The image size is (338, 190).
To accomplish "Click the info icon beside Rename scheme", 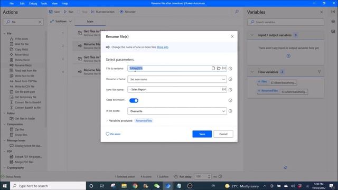I will pyautogui.click(x=230, y=79).
